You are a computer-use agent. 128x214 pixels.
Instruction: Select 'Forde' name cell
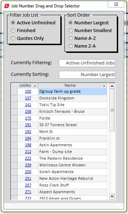coord(73,118)
